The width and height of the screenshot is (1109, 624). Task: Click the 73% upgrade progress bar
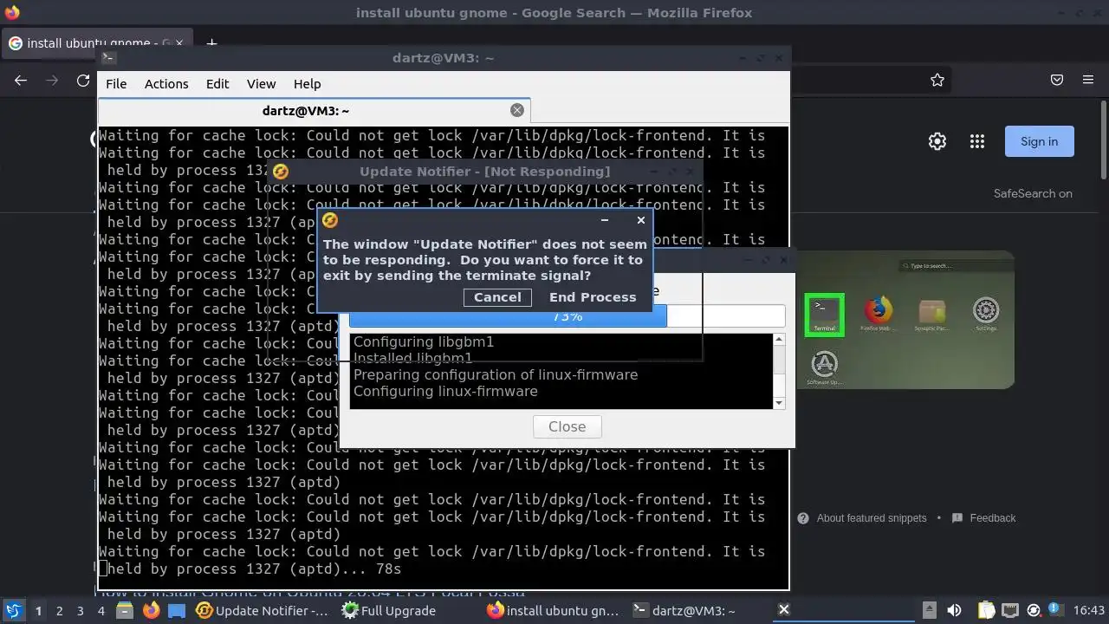coord(567,316)
